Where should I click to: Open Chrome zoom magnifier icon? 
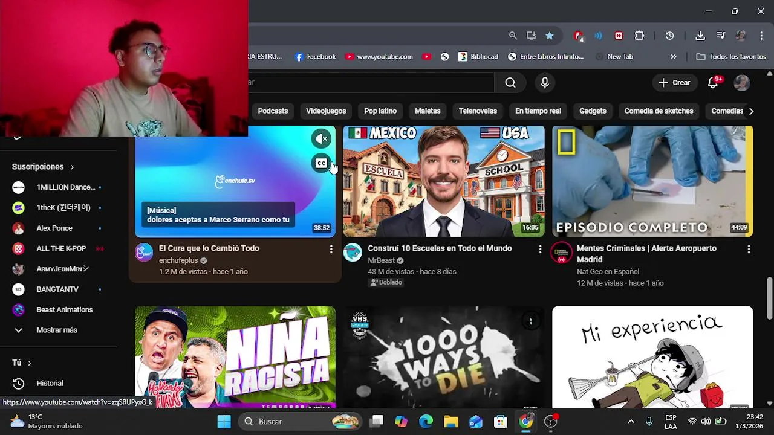tap(513, 36)
